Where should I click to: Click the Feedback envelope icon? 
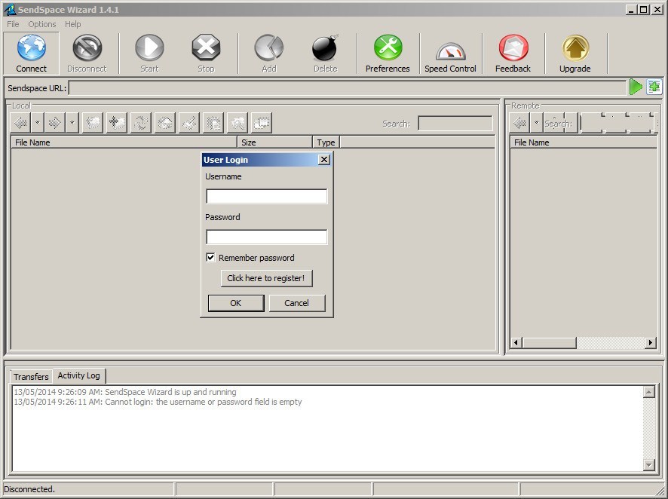pyautogui.click(x=513, y=47)
